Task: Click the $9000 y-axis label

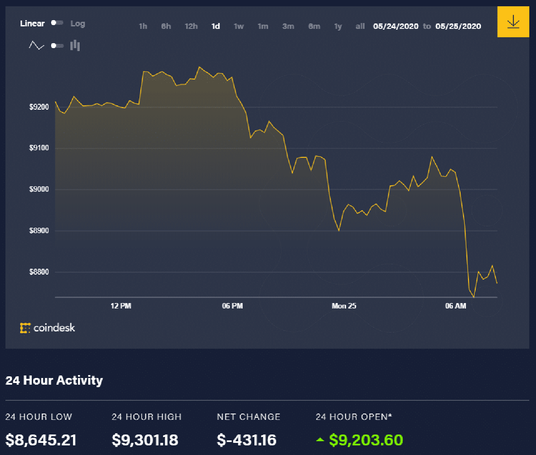Action: (39, 189)
